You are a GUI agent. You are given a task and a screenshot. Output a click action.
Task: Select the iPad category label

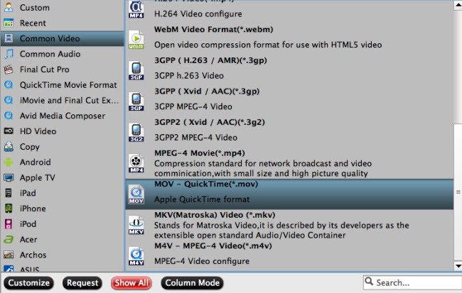click(x=28, y=193)
